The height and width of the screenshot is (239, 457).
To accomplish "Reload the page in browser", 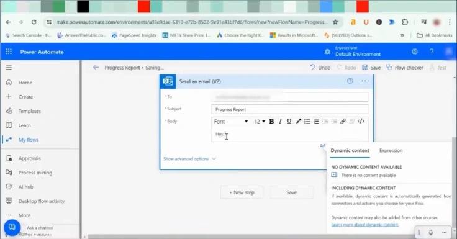I will coord(34,22).
